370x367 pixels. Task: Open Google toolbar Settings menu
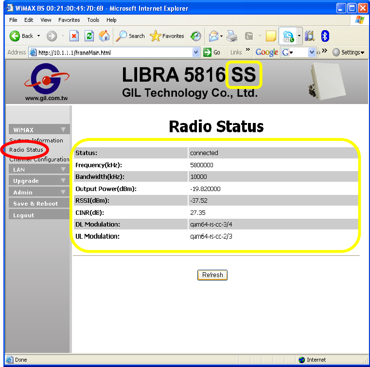(x=348, y=52)
